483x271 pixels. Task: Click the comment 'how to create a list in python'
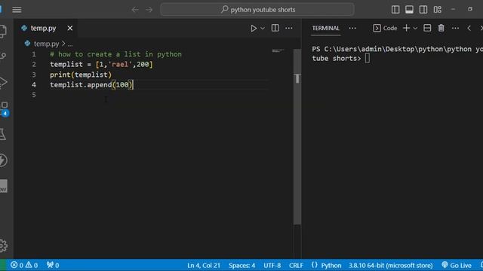120,54
